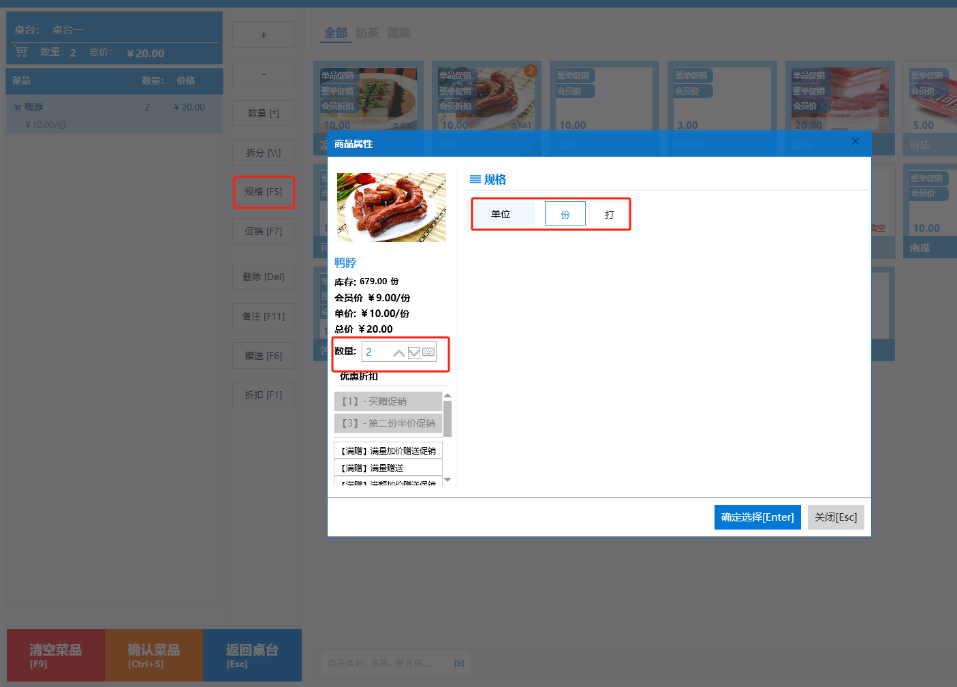The width and height of the screenshot is (957, 687).
Task: Choose the 【满赠】满量赠送 promotion
Action: (388, 468)
